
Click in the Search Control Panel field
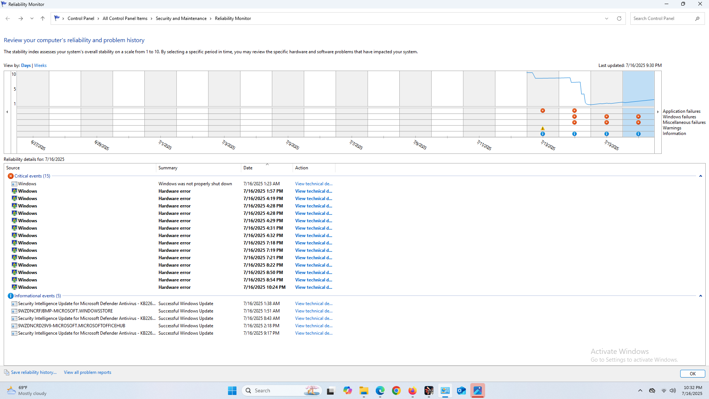pyautogui.click(x=662, y=18)
